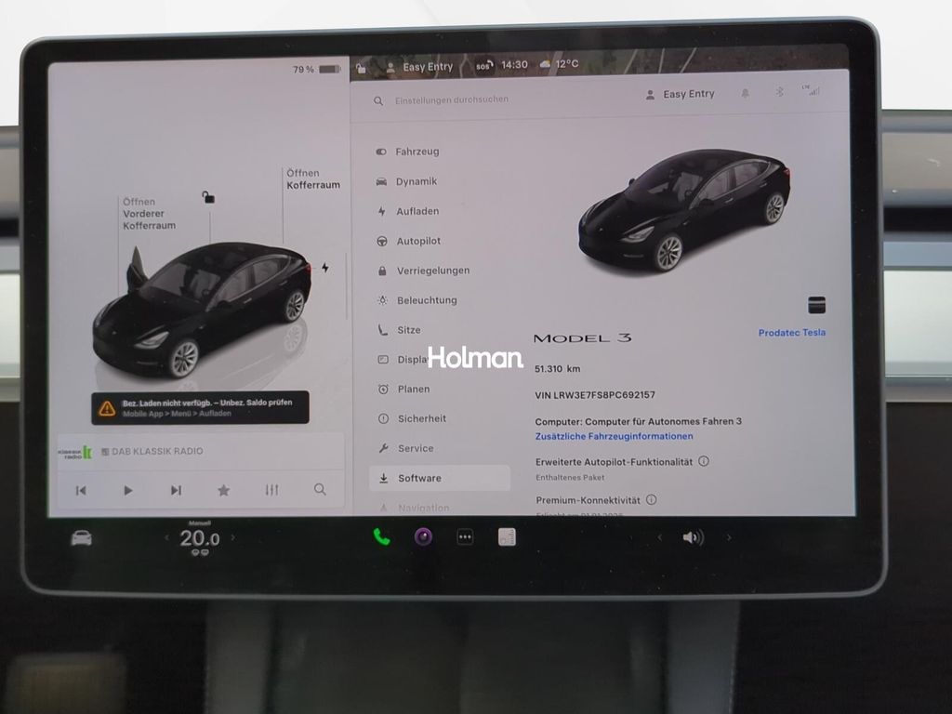Viewport: 952px width, 714px height.
Task: Tap the SOS icon in status bar
Action: tap(483, 65)
